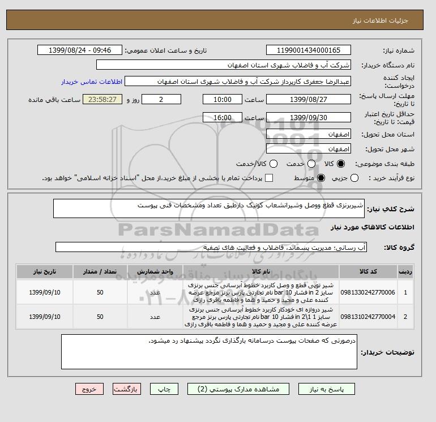436x422 pixels.
Task: Click product code 0981330242770006
Action: [367, 292]
